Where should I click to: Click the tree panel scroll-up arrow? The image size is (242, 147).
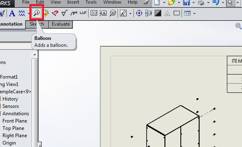click(35, 55)
